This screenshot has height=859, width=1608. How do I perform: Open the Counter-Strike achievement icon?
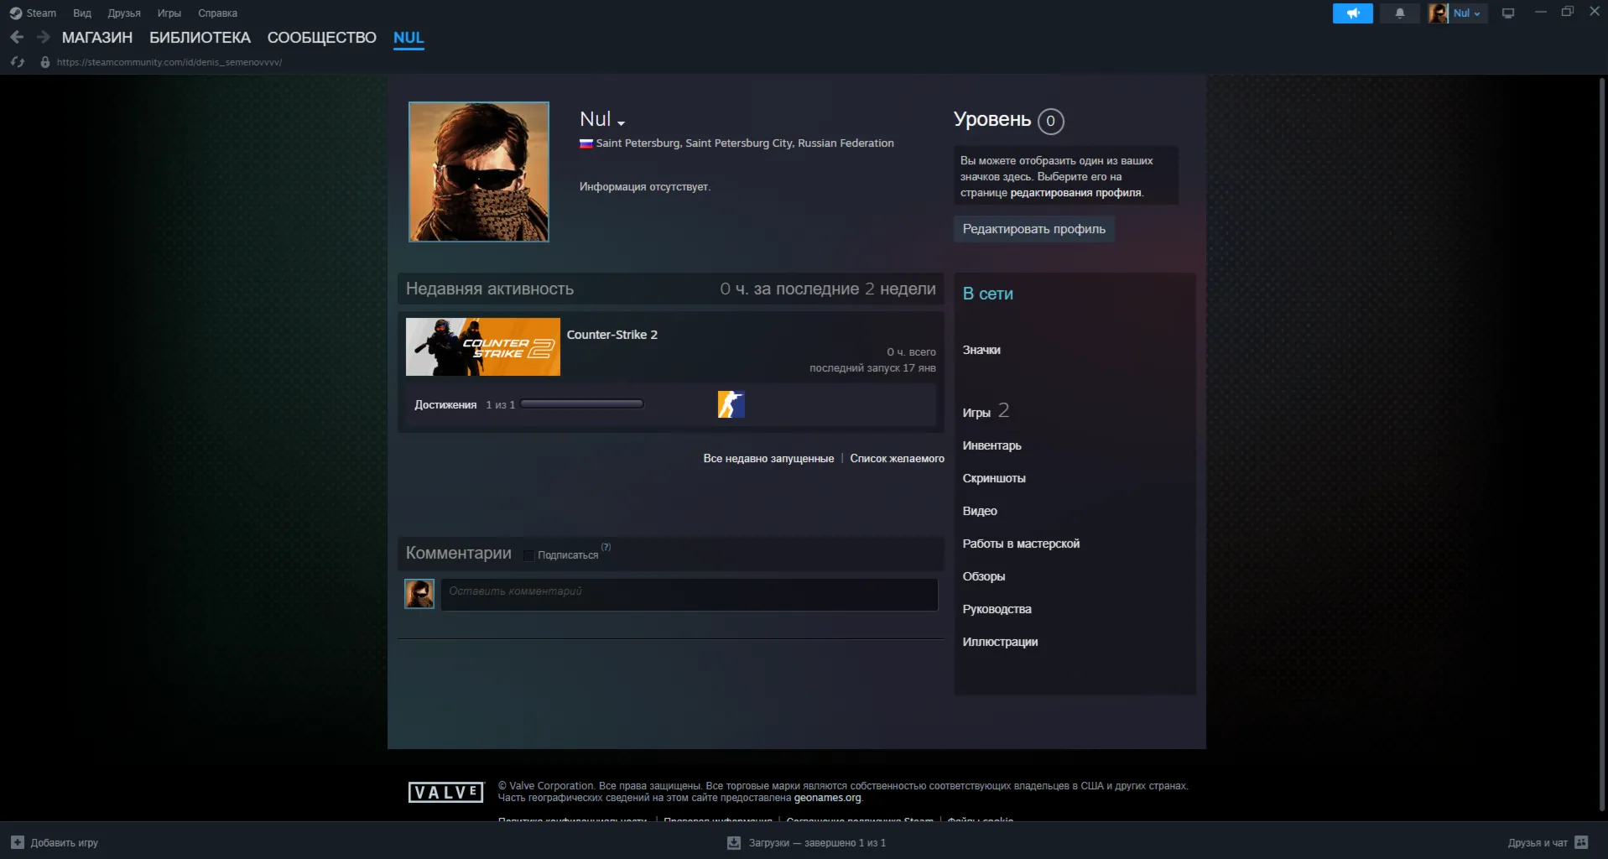point(731,404)
